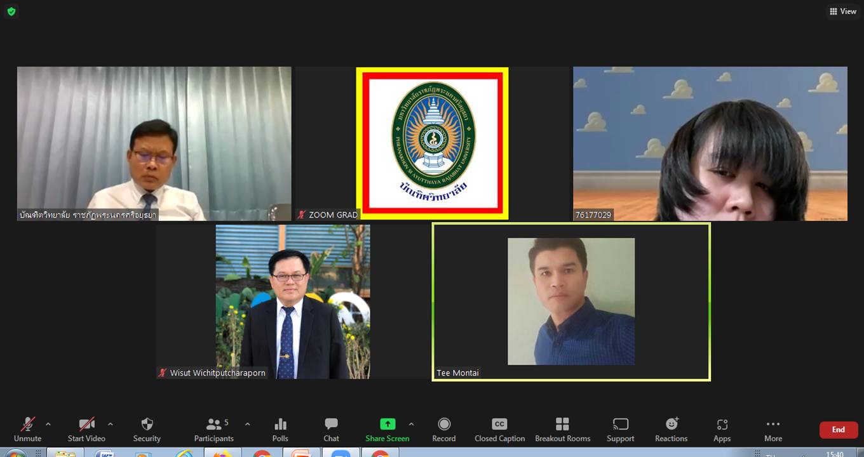Start the camera video

tap(86, 429)
